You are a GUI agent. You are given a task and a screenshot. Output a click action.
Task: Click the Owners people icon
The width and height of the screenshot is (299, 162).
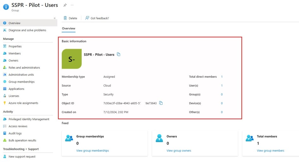point(4,60)
